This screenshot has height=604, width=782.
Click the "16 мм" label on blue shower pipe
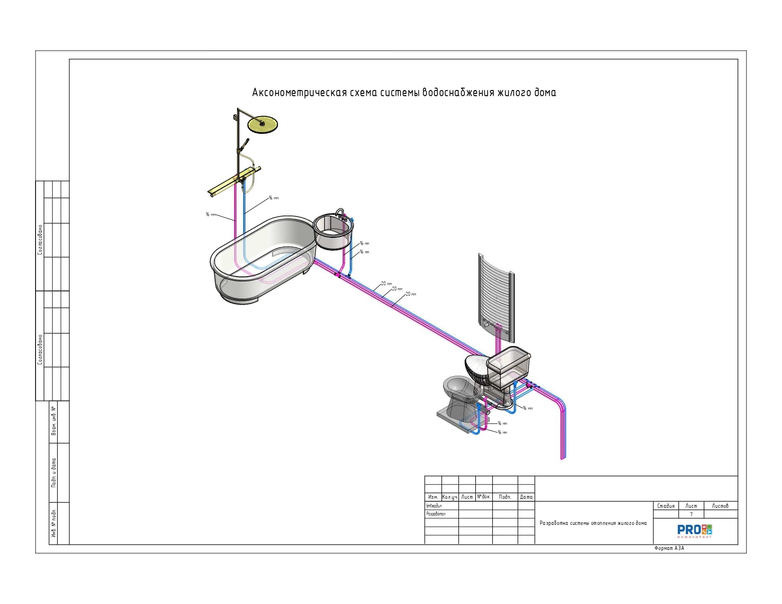coord(273,198)
